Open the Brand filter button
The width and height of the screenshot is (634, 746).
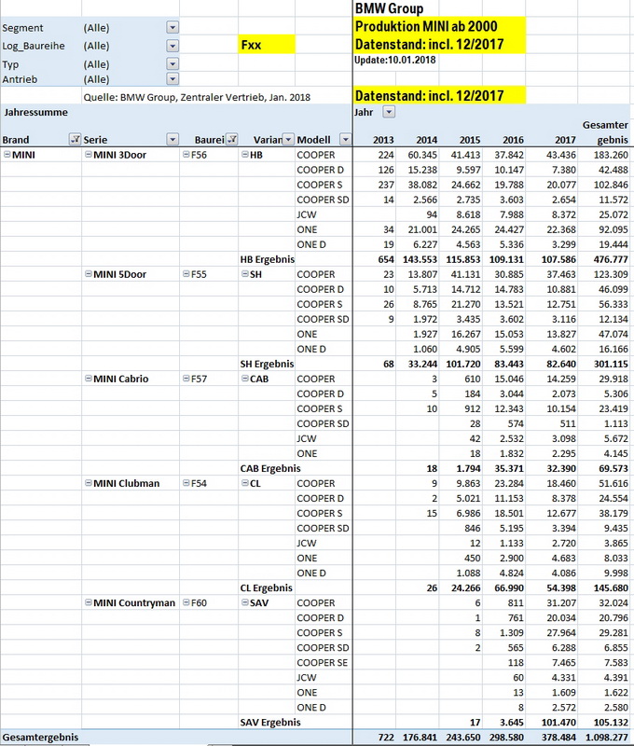click(75, 139)
